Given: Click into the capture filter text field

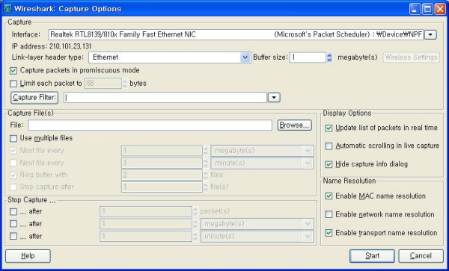Looking at the screenshot, I should 165,98.
